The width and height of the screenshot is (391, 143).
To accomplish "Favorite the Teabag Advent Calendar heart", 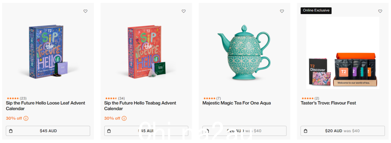I will (184, 11).
